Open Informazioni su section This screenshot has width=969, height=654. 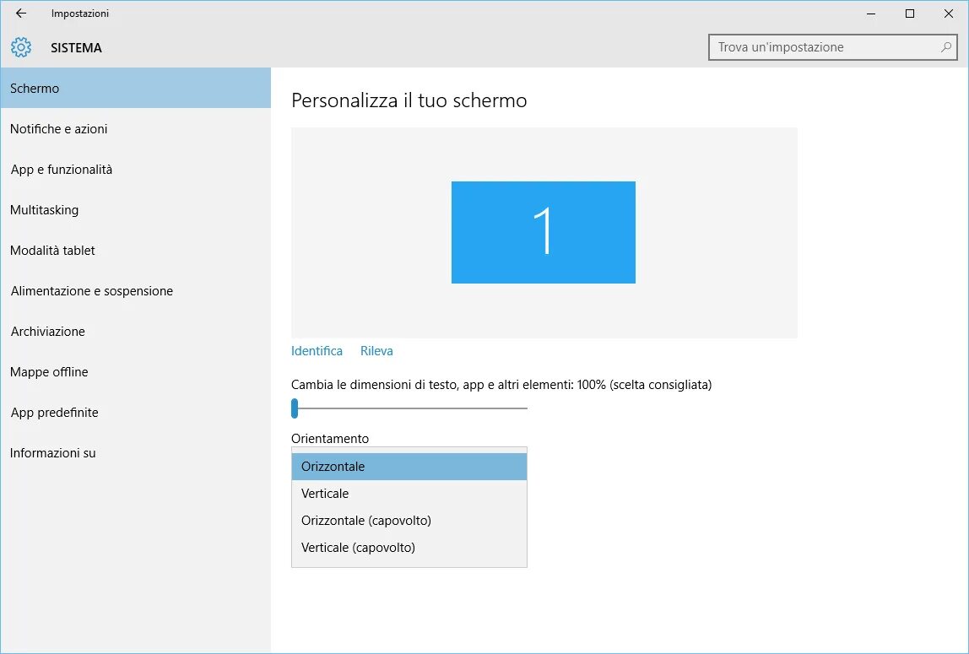[135, 452]
